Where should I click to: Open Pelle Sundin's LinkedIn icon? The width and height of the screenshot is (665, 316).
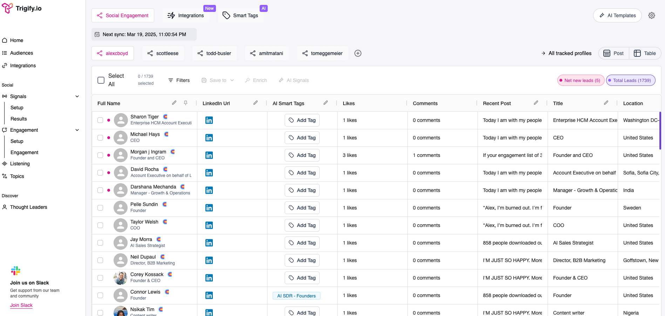pos(209,208)
